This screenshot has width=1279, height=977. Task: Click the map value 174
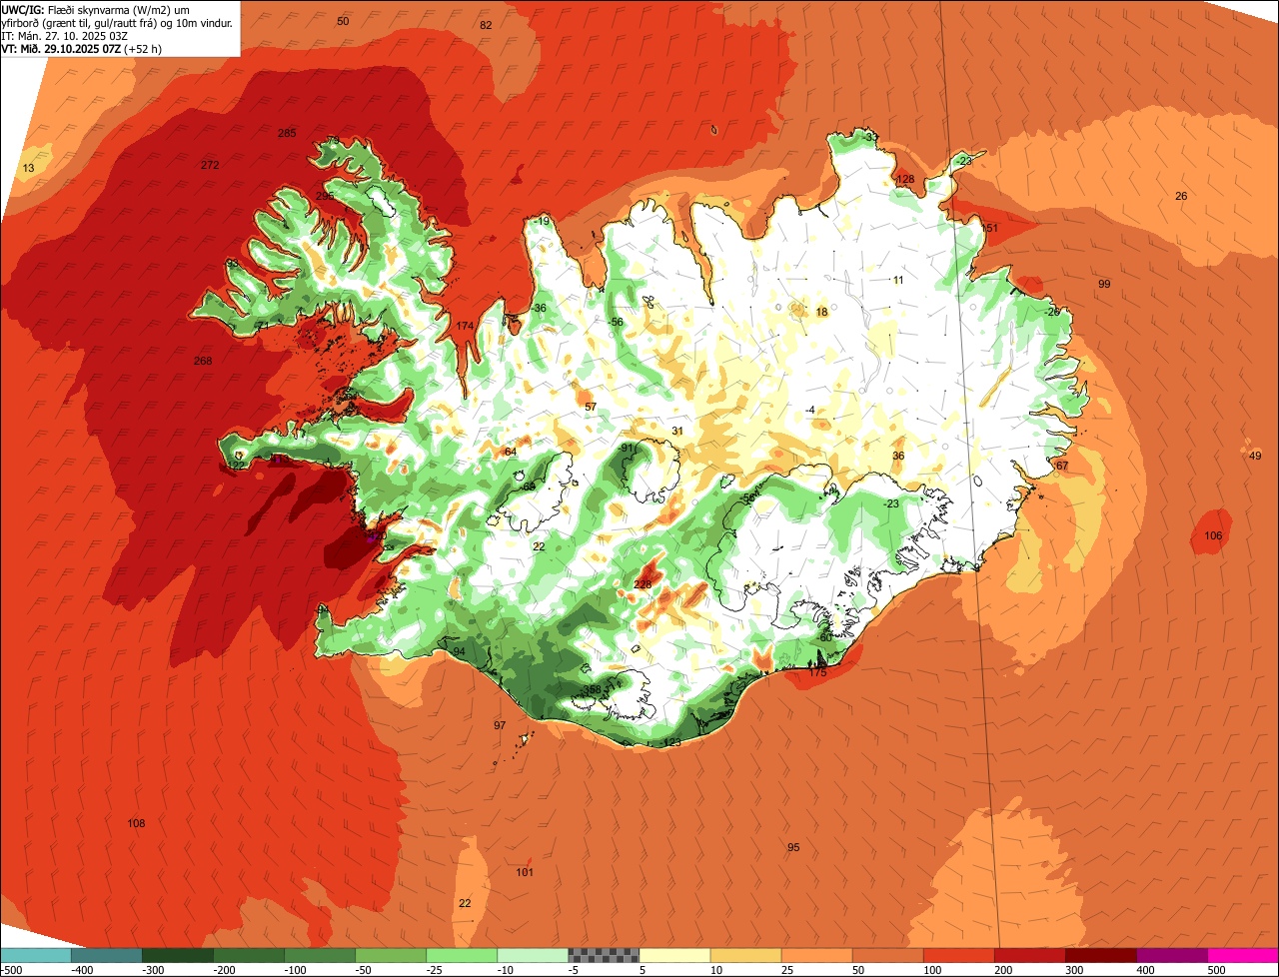pyautogui.click(x=465, y=327)
